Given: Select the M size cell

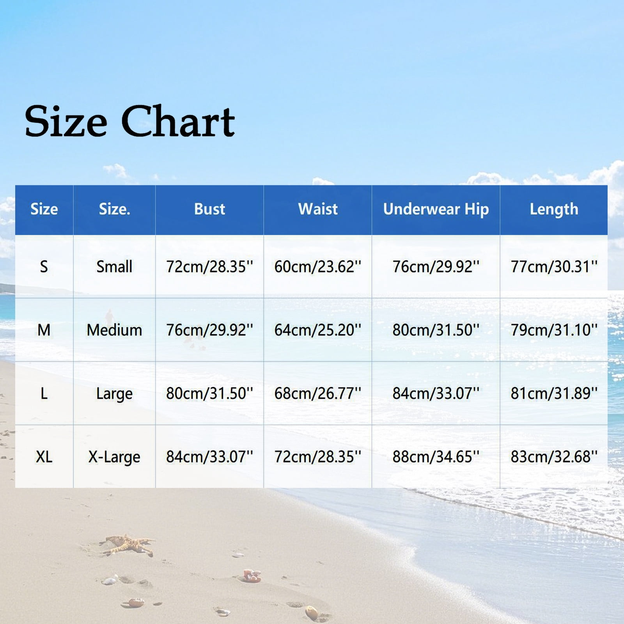Looking at the screenshot, I should point(44,330).
